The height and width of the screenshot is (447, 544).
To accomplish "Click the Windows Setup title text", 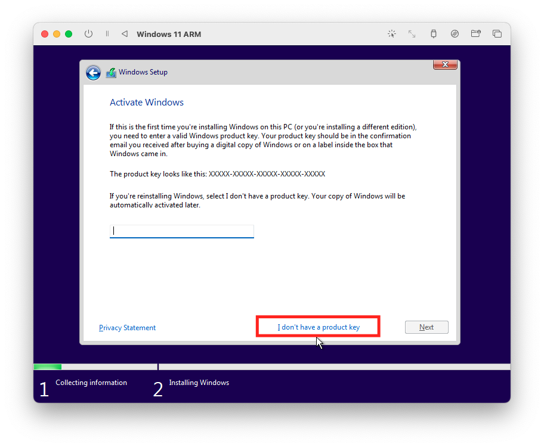I will (143, 72).
